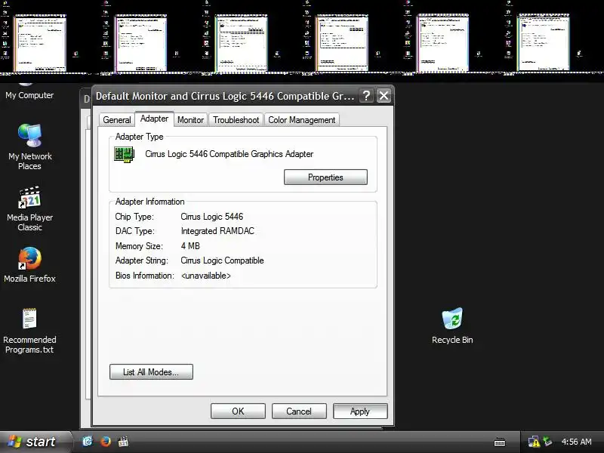Image resolution: width=604 pixels, height=453 pixels.
Task: Click the on-screen keyboard tray icon
Action: 500,442
